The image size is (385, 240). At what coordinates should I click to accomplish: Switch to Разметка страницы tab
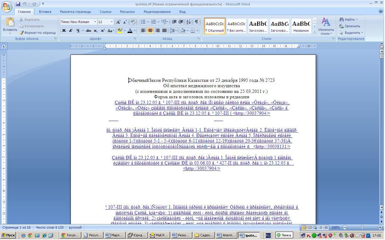[x=75, y=12]
